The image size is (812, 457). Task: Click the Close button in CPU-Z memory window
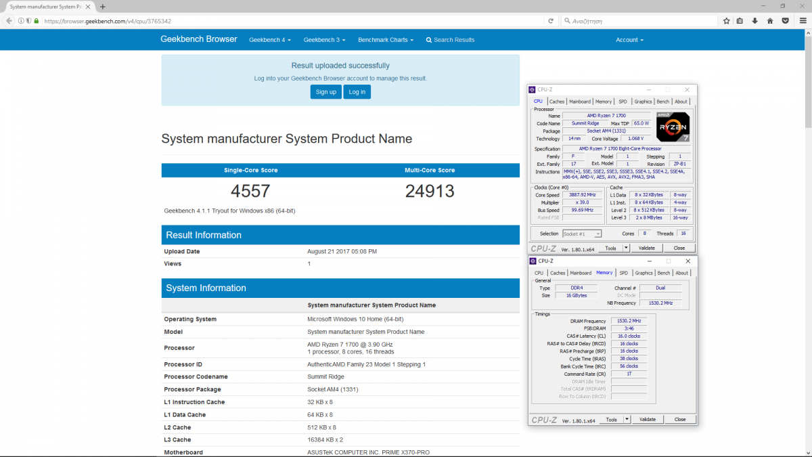coord(680,419)
